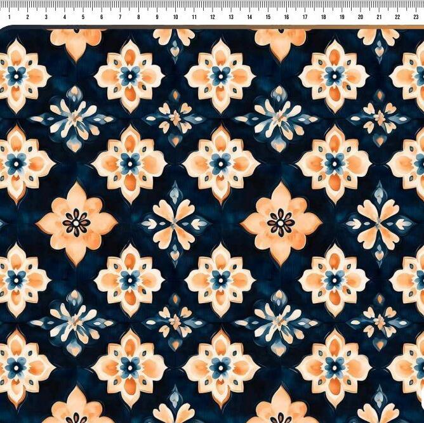Viewport: 424px width, 423px height.
Task: Click ruler number "11"
Action: [194, 17]
